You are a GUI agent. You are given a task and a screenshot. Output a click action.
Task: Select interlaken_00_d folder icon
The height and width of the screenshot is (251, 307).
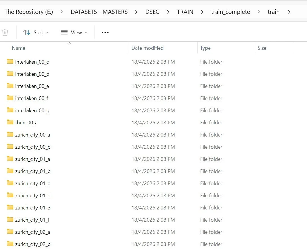tap(10, 73)
